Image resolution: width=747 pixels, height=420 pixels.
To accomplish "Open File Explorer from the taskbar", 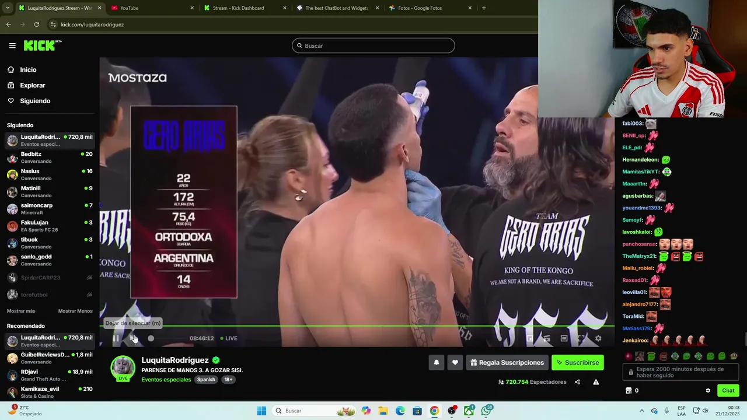I will 383,411.
